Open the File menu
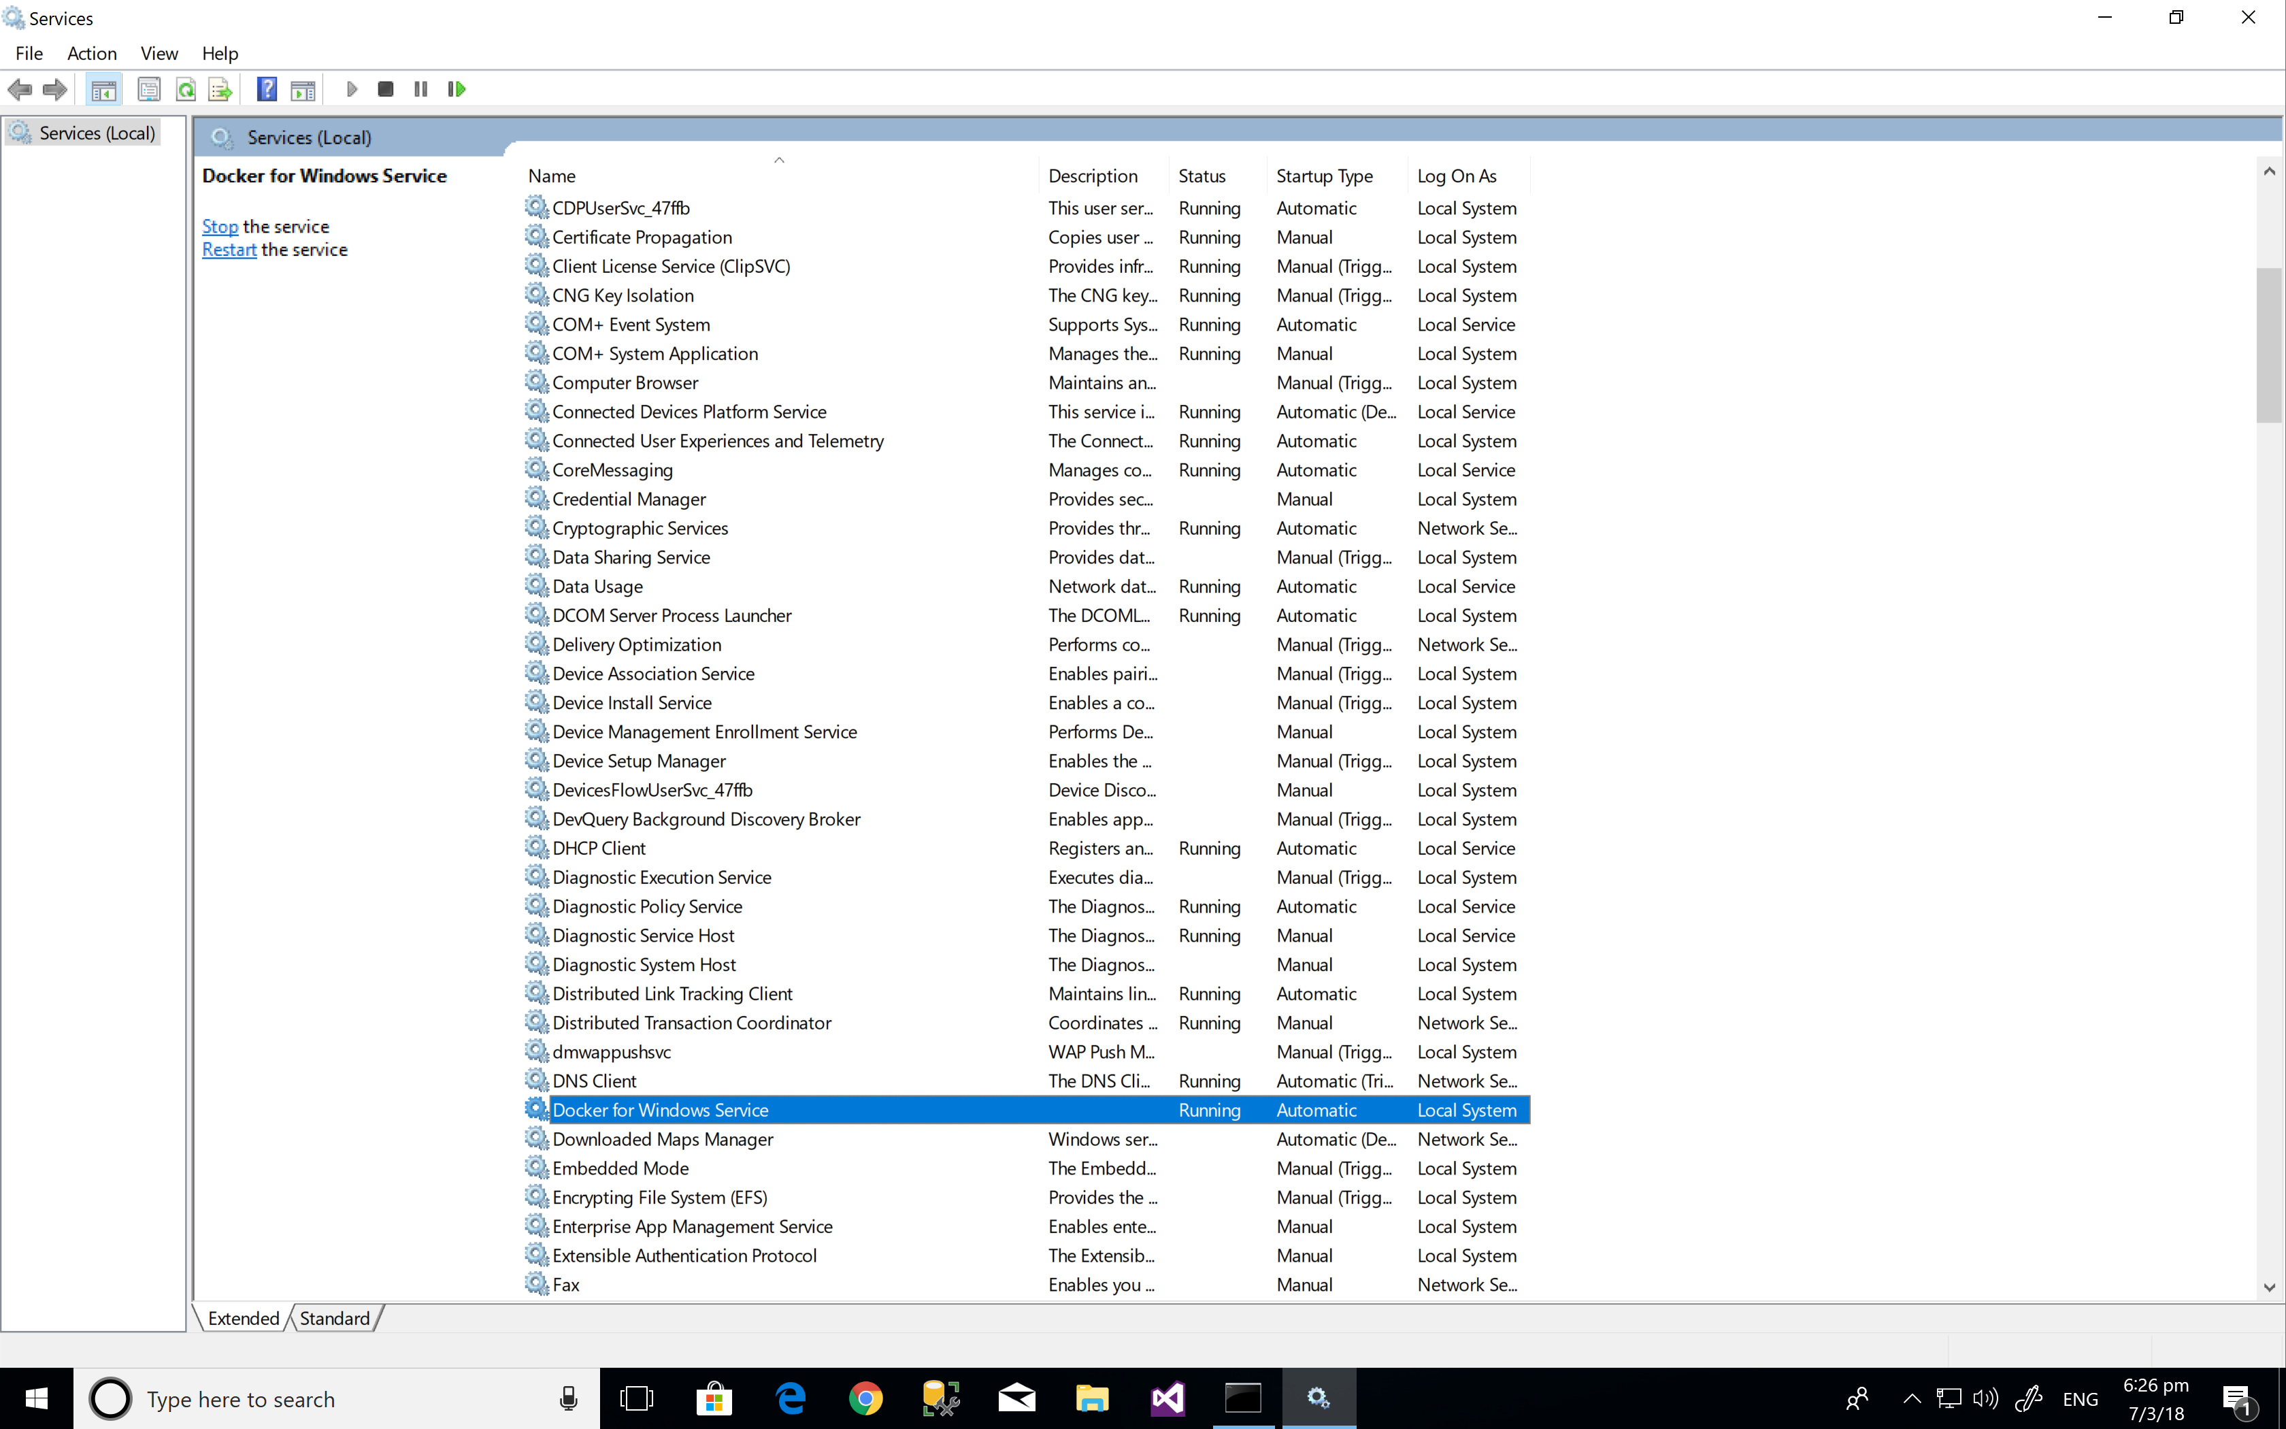 29,54
